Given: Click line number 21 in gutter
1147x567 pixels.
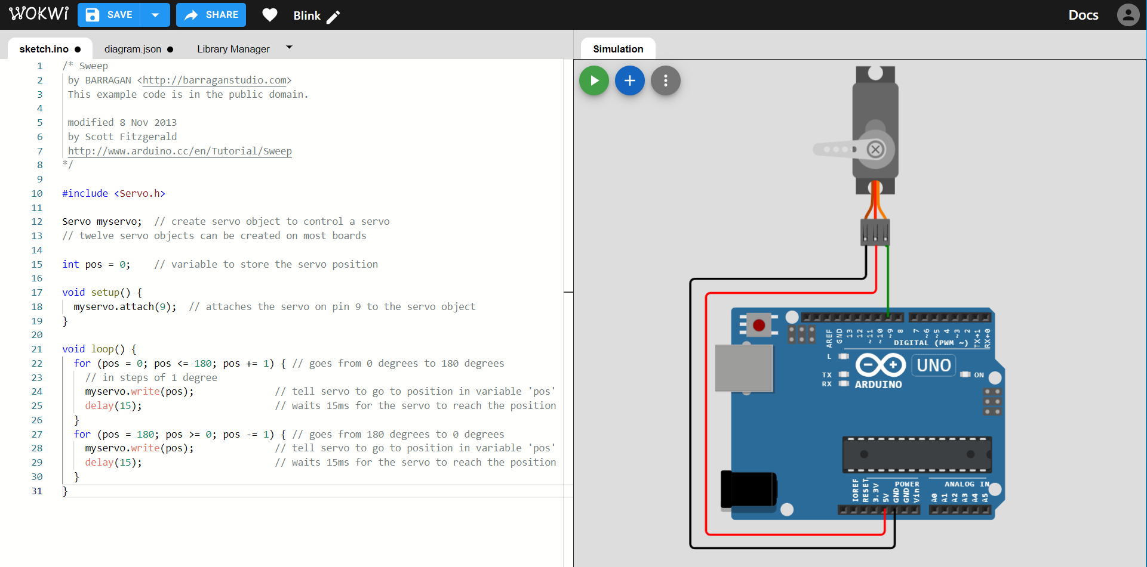Looking at the screenshot, I should 37,349.
